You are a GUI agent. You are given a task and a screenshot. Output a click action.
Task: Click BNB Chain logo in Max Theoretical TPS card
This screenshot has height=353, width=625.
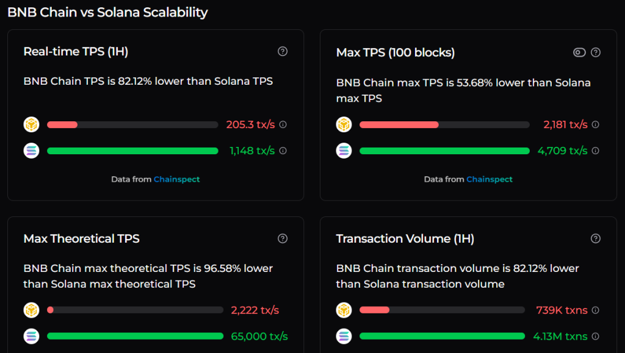pos(31,310)
